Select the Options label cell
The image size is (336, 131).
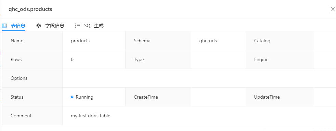pos(33,78)
